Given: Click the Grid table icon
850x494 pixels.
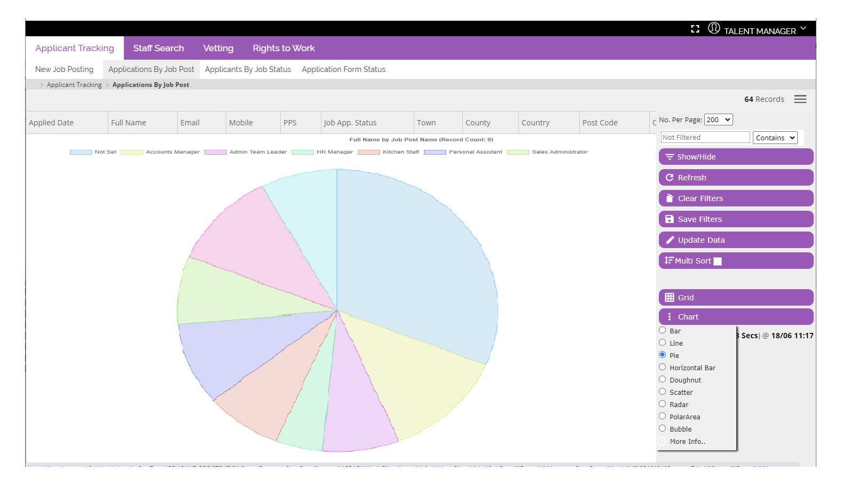Looking at the screenshot, I should click(670, 298).
